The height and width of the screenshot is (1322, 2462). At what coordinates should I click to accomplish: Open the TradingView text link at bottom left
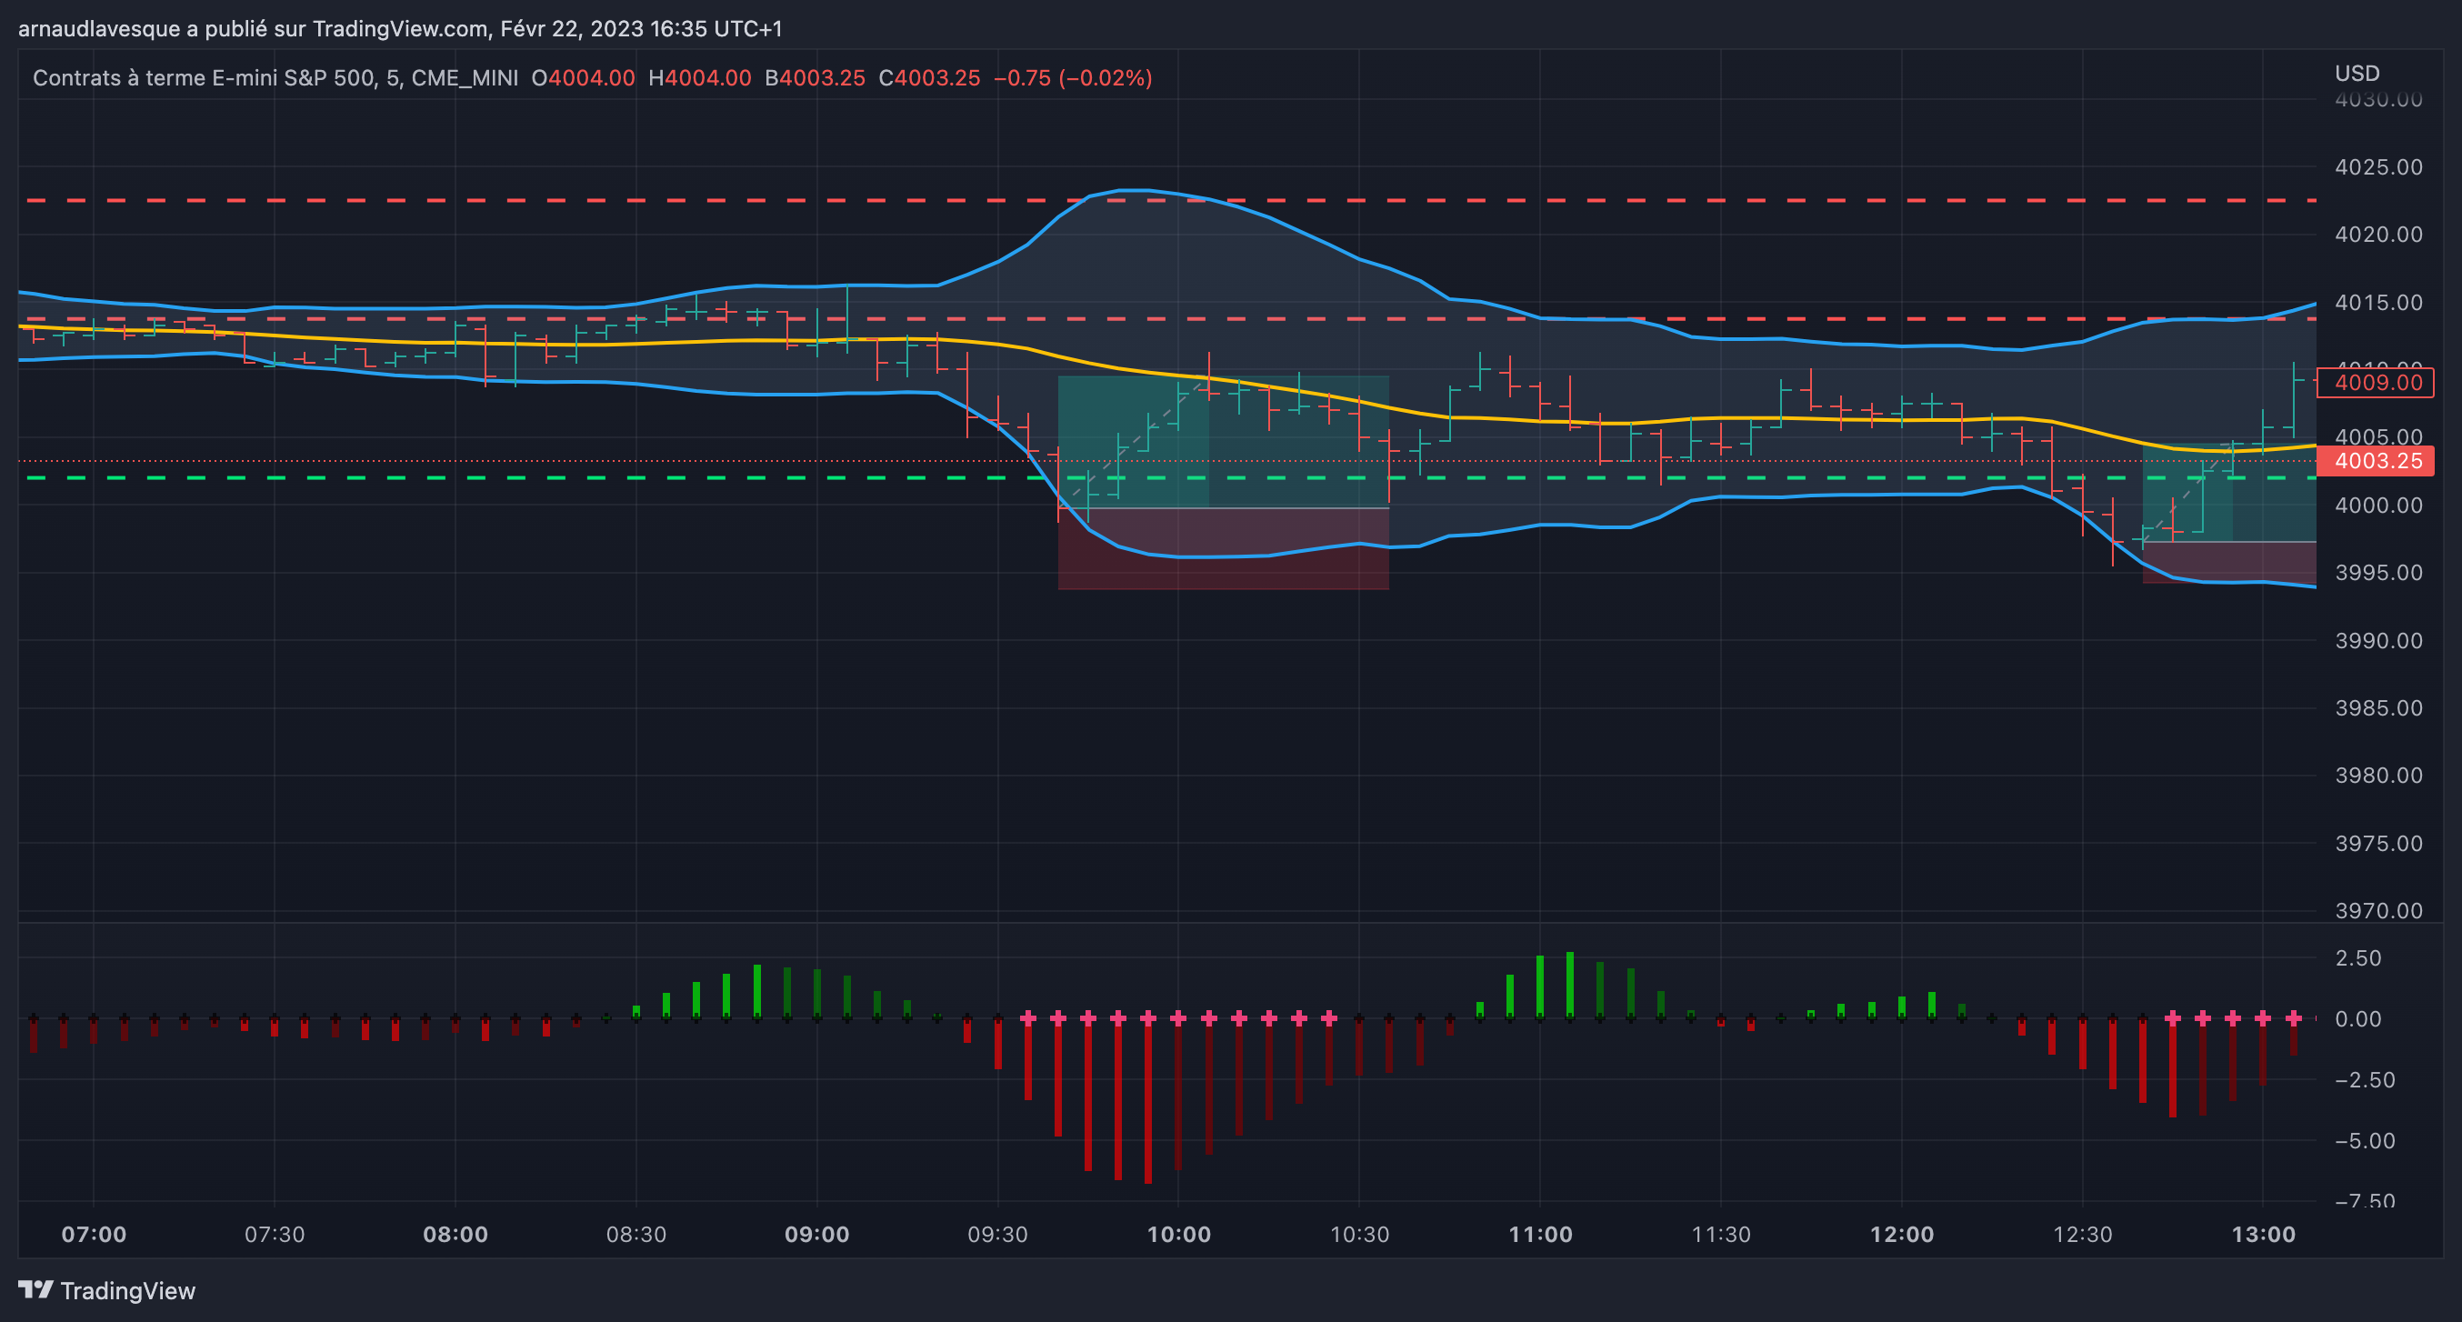pyautogui.click(x=127, y=1290)
